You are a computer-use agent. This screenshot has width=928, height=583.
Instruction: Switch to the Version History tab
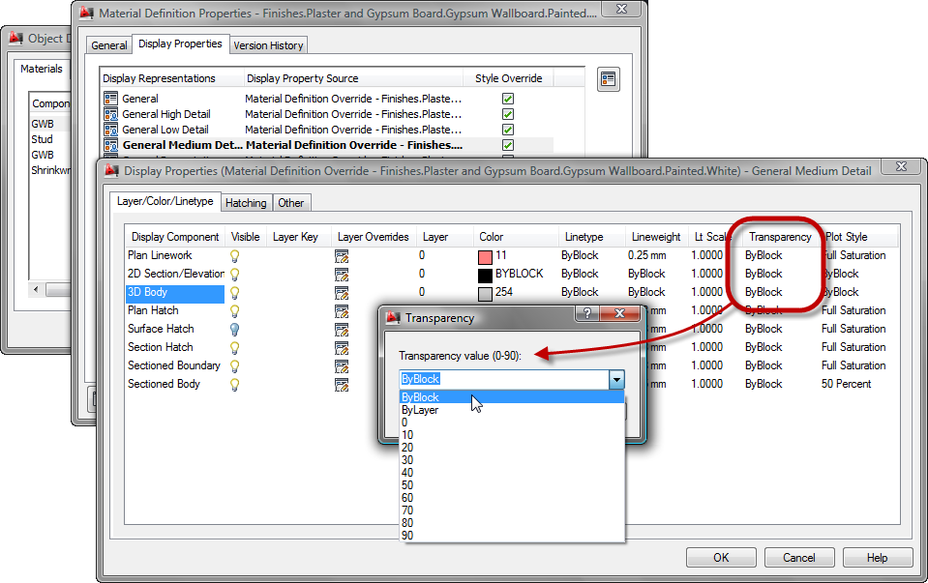pos(268,44)
